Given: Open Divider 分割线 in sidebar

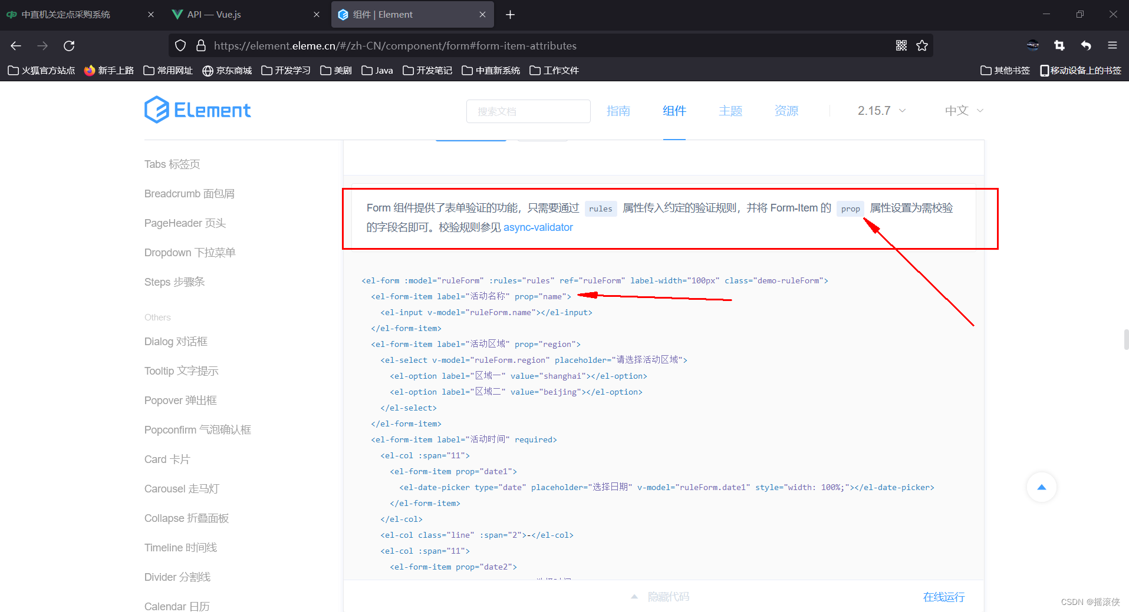Looking at the screenshot, I should pyautogui.click(x=177, y=577).
